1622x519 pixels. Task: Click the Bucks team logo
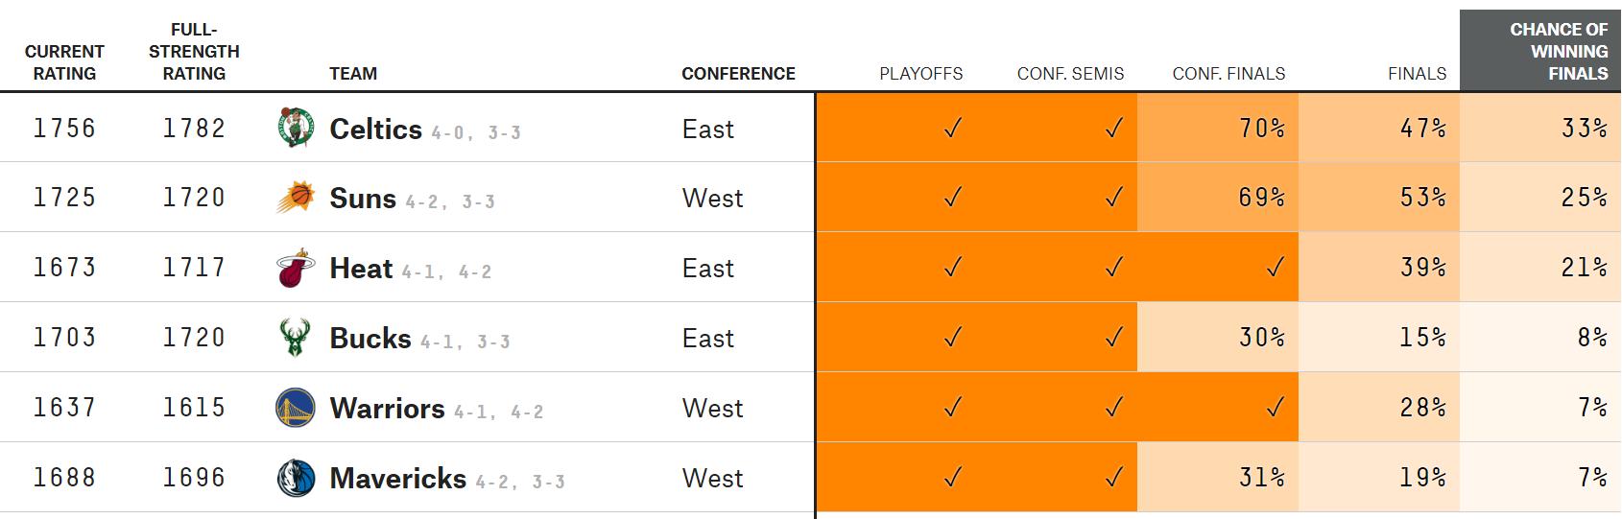[x=295, y=338]
